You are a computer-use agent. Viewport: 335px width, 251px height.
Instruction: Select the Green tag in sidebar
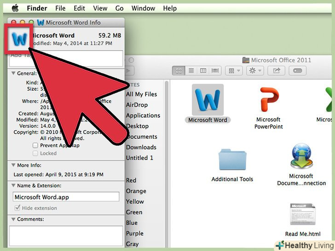(134, 212)
